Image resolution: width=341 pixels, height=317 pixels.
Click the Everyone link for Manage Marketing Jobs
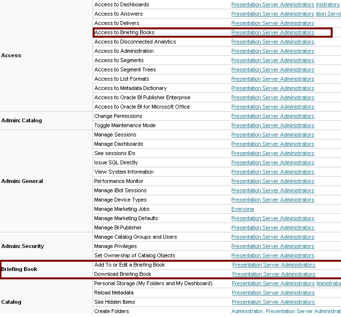(243, 209)
